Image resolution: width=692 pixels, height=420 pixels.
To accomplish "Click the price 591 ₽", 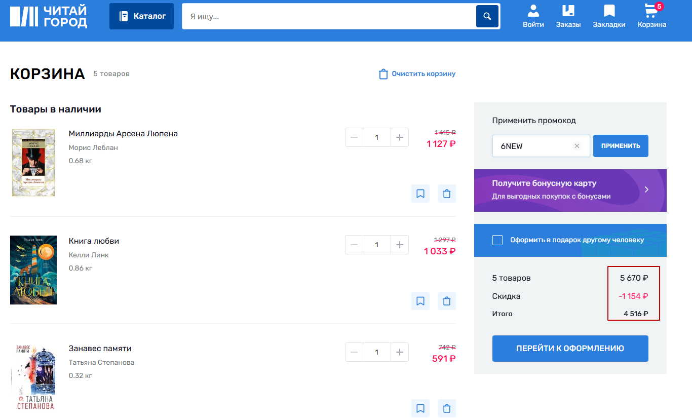I will tap(444, 359).
